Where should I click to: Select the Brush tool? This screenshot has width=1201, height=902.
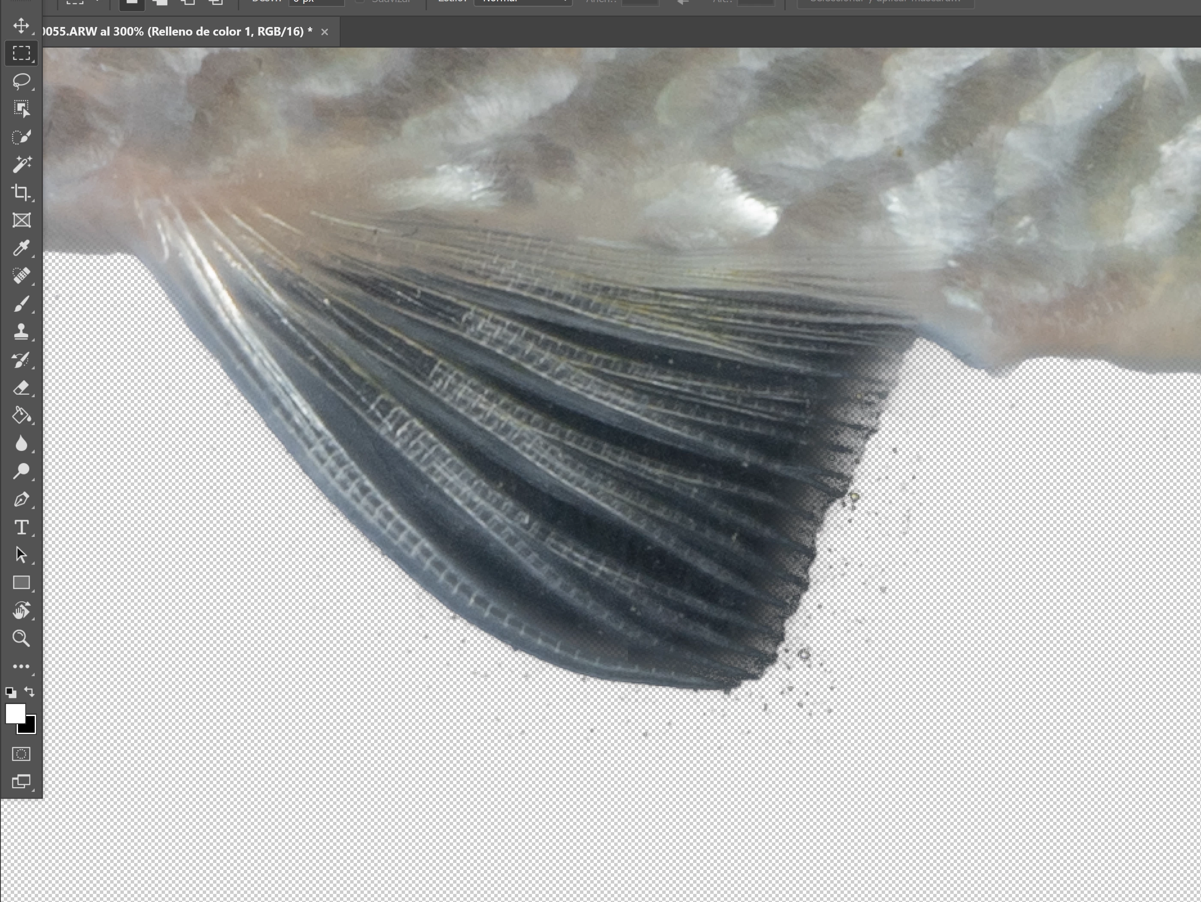tap(21, 304)
